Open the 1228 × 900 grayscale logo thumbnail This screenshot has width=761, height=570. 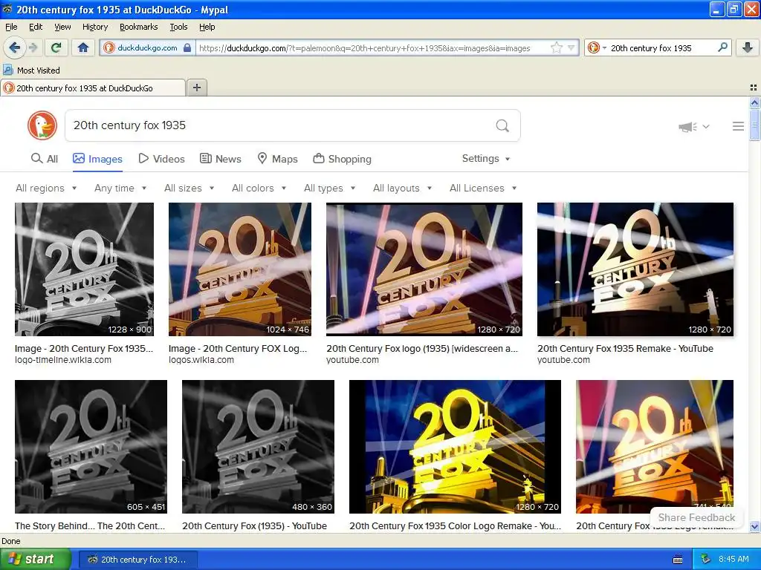click(85, 269)
